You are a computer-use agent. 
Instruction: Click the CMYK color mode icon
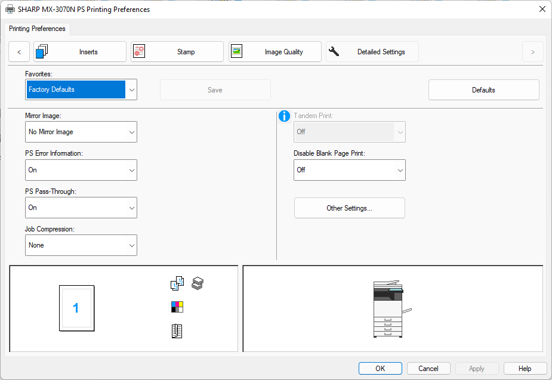click(x=177, y=307)
